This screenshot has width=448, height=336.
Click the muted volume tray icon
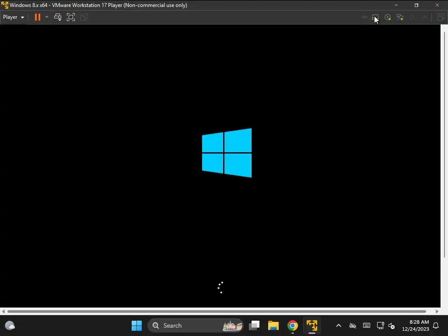coord(392,325)
